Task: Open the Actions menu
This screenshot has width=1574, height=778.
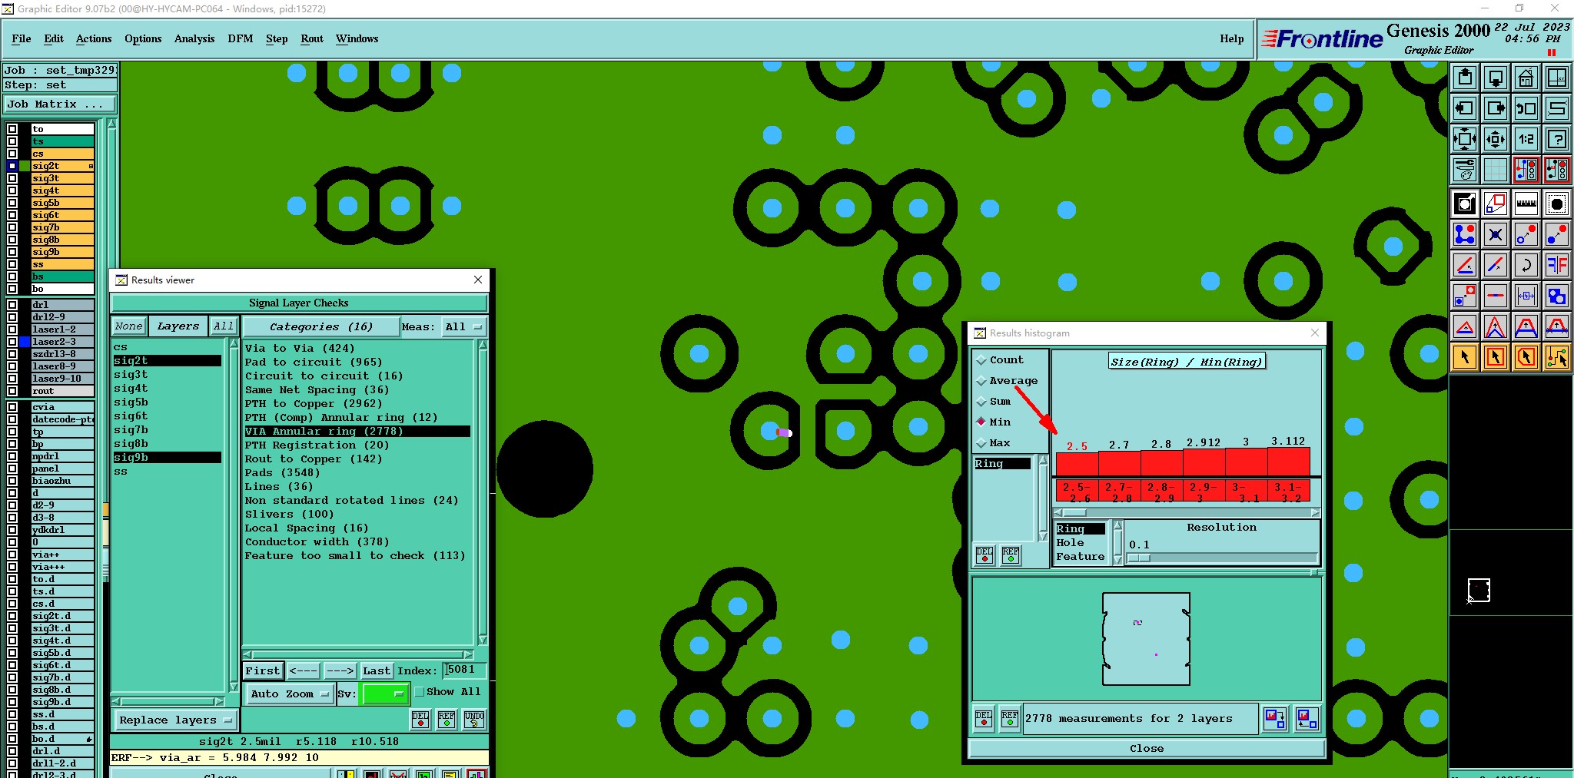Action: (x=94, y=38)
